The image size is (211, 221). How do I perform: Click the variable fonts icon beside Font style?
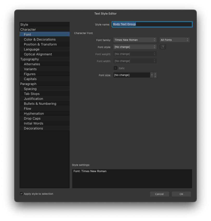click(163, 47)
